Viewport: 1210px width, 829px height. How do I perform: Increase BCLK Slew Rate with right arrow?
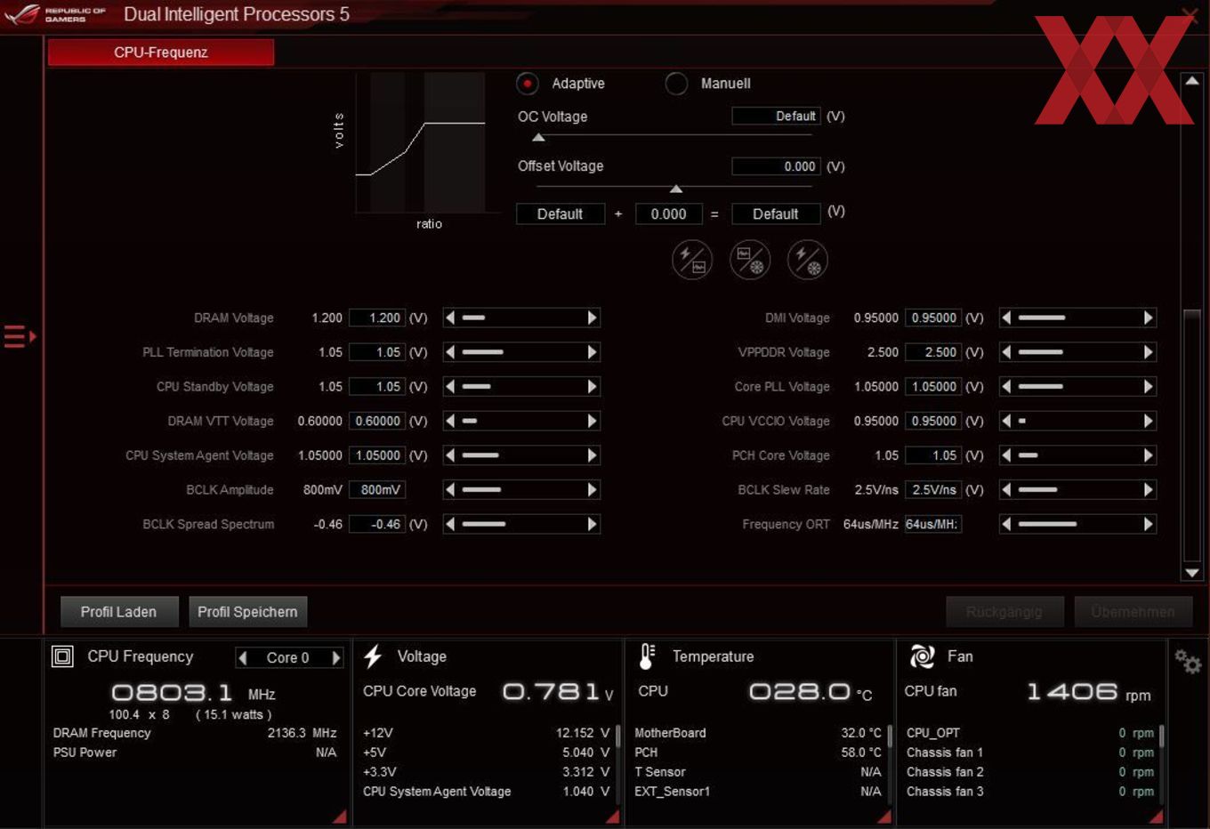pyautogui.click(x=1149, y=489)
